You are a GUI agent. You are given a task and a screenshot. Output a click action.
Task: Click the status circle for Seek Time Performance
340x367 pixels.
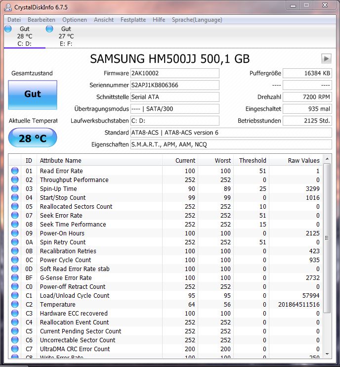15,224
